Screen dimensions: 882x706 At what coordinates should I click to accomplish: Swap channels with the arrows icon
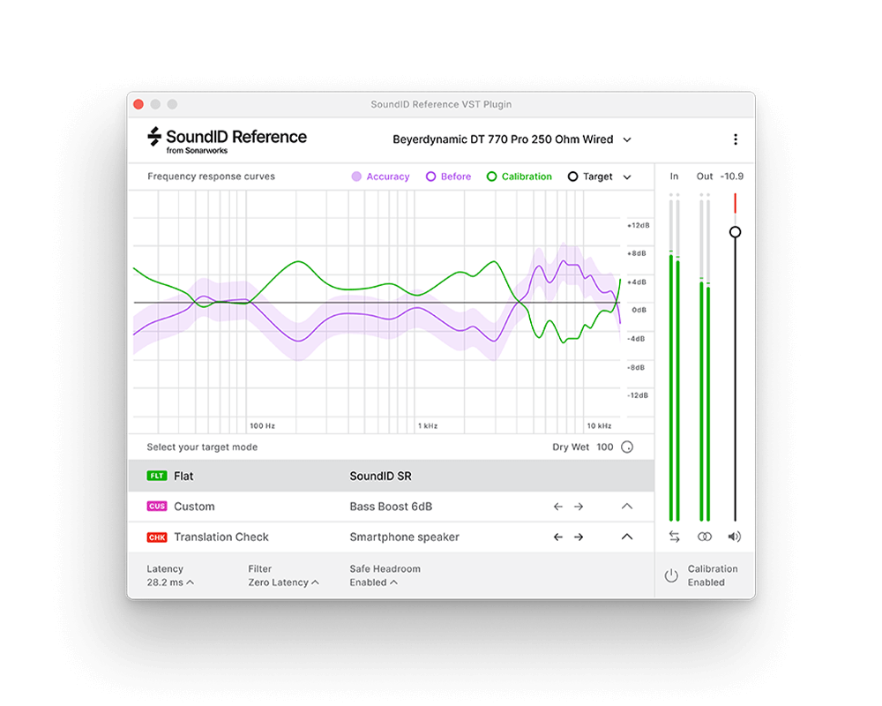675,537
